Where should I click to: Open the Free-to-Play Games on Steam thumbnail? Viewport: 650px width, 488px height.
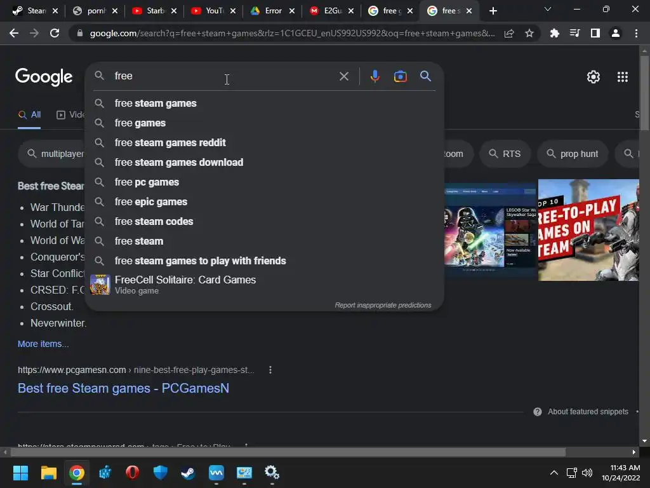click(588, 230)
